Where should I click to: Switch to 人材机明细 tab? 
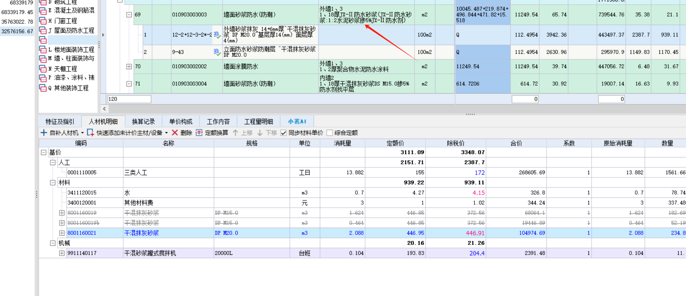coord(103,122)
